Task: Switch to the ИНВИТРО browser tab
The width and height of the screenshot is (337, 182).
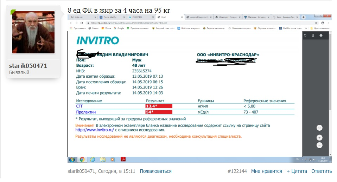Action: pyautogui.click(x=141, y=17)
